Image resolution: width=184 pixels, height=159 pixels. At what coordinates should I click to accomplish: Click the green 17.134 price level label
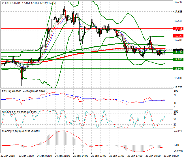click(178, 52)
